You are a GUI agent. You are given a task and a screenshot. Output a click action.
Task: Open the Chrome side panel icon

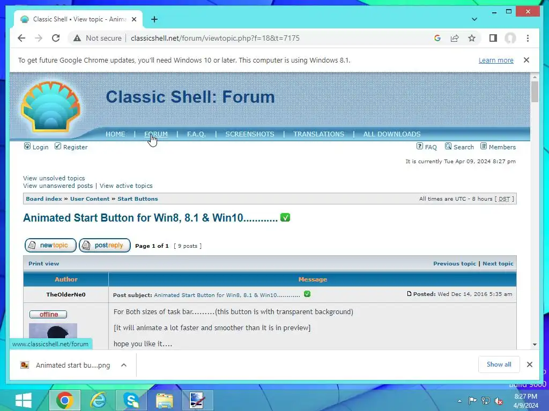(x=493, y=38)
